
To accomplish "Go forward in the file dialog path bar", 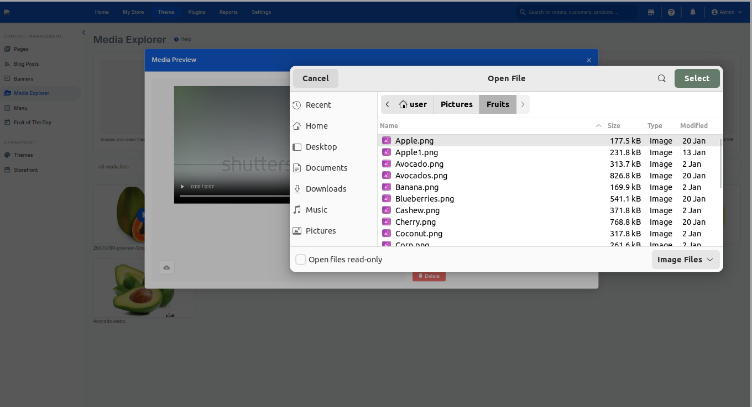I will coord(523,104).
